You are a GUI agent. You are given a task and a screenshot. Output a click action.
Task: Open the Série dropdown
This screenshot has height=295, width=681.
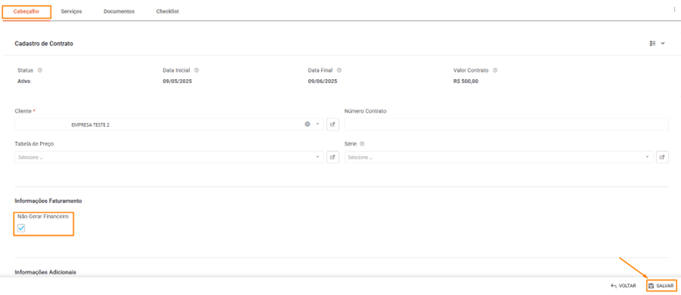pos(499,157)
